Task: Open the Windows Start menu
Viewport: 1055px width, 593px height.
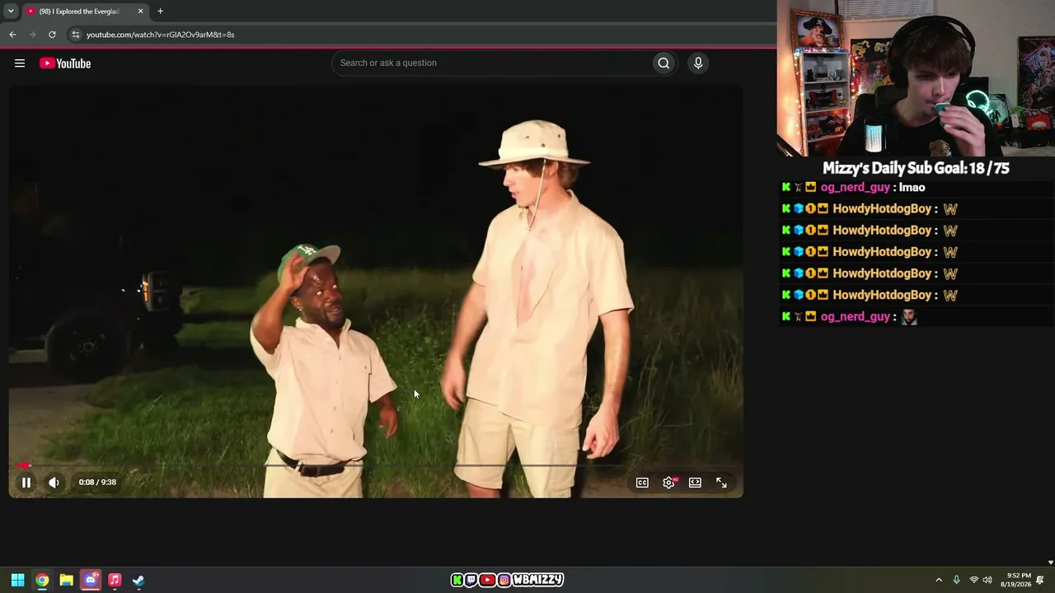Action: pos(17,580)
